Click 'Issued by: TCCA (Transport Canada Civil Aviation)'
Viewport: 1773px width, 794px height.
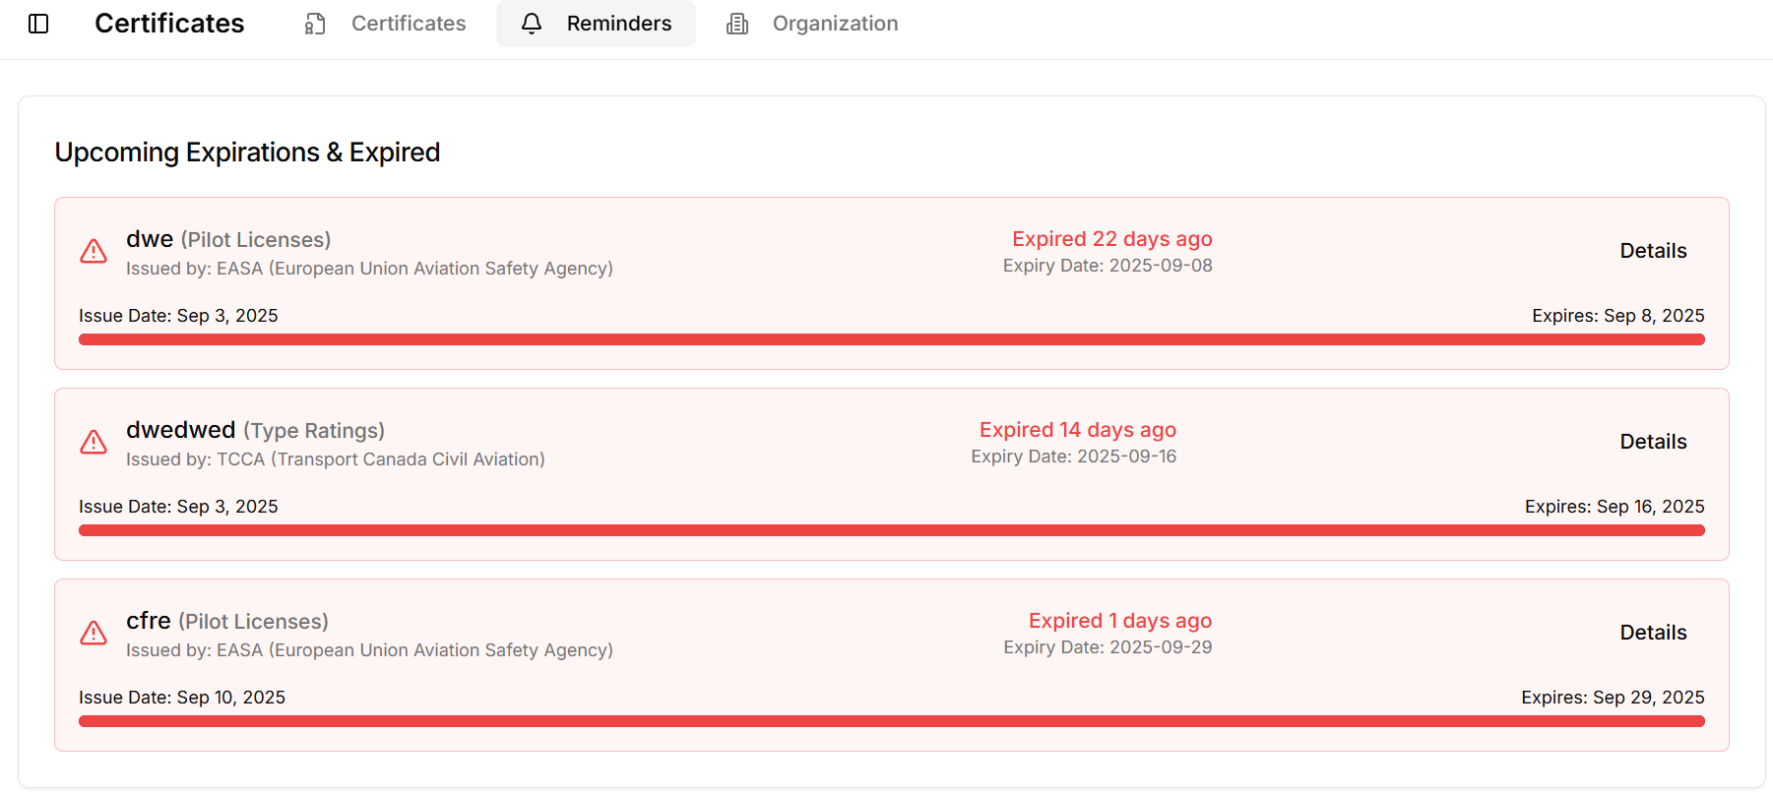336,459
